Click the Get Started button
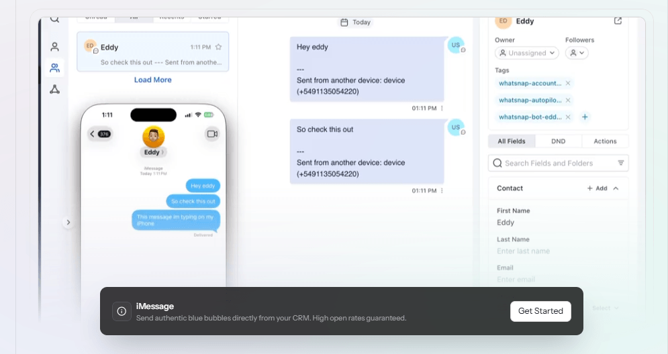Screen dimensions: 668x354 (x=540, y=311)
